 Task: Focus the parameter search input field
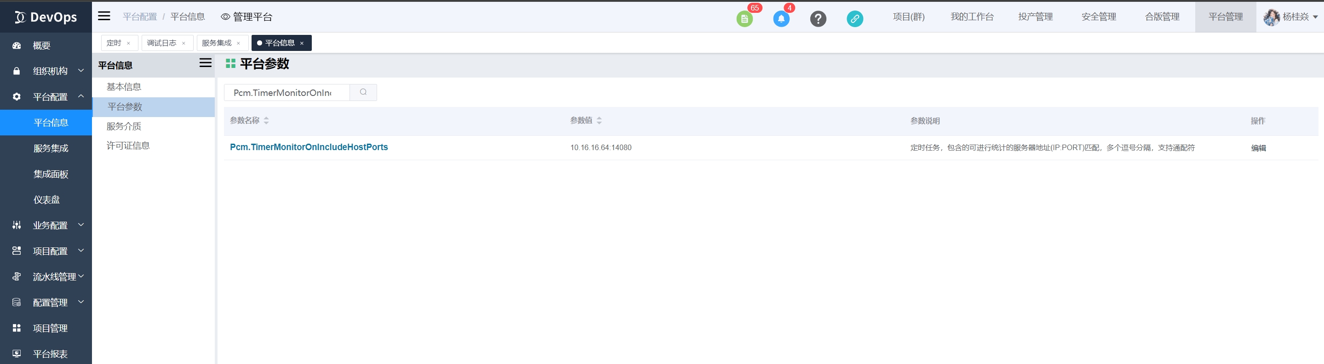(x=287, y=92)
